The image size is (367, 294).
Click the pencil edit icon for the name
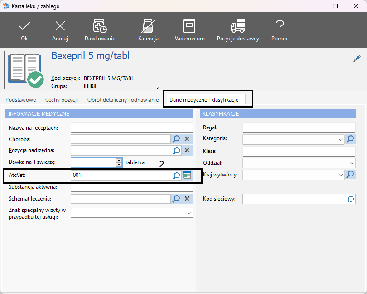[x=357, y=59]
